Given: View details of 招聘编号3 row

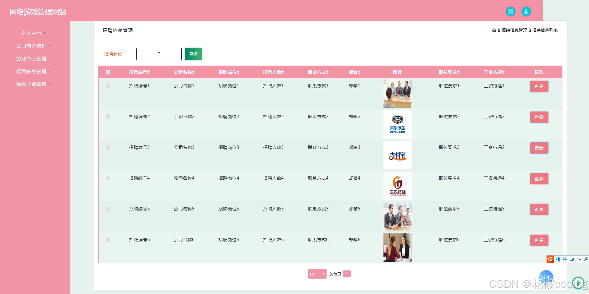Looking at the screenshot, I should point(539,148).
